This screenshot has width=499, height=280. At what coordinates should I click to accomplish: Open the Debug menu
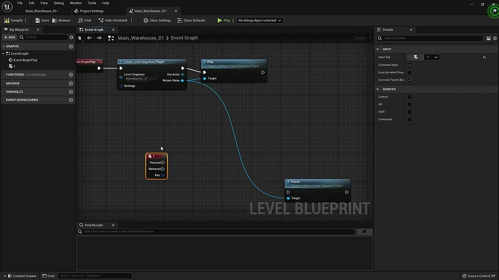pyautogui.click(x=59, y=3)
